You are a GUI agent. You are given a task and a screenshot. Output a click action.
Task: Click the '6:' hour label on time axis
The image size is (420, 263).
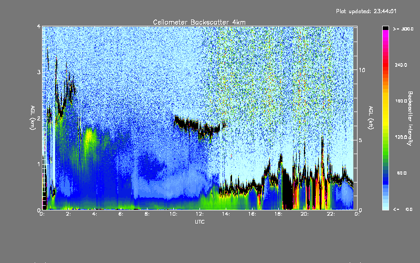click(121, 214)
